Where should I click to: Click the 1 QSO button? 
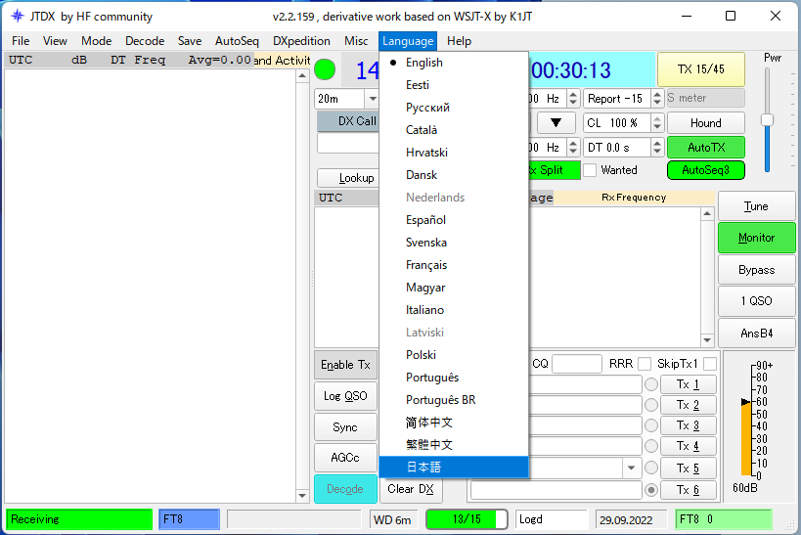pyautogui.click(x=757, y=301)
